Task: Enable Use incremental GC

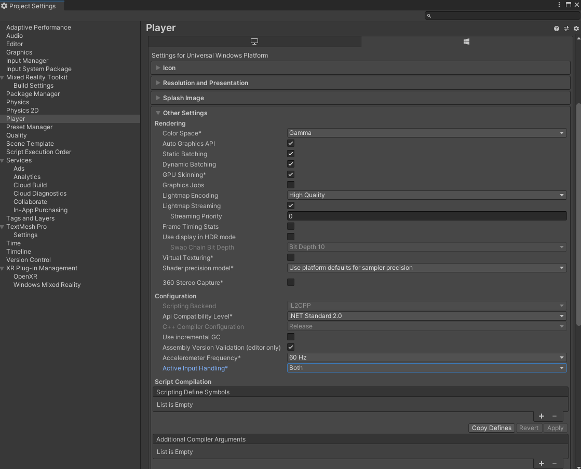Action: [291, 337]
